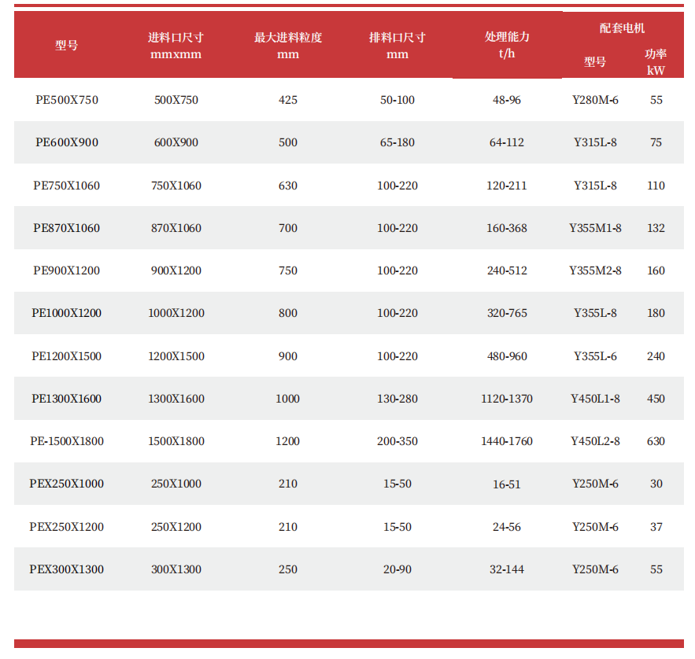
Task: Select motor model Y355M2-8
Action: click(x=595, y=271)
